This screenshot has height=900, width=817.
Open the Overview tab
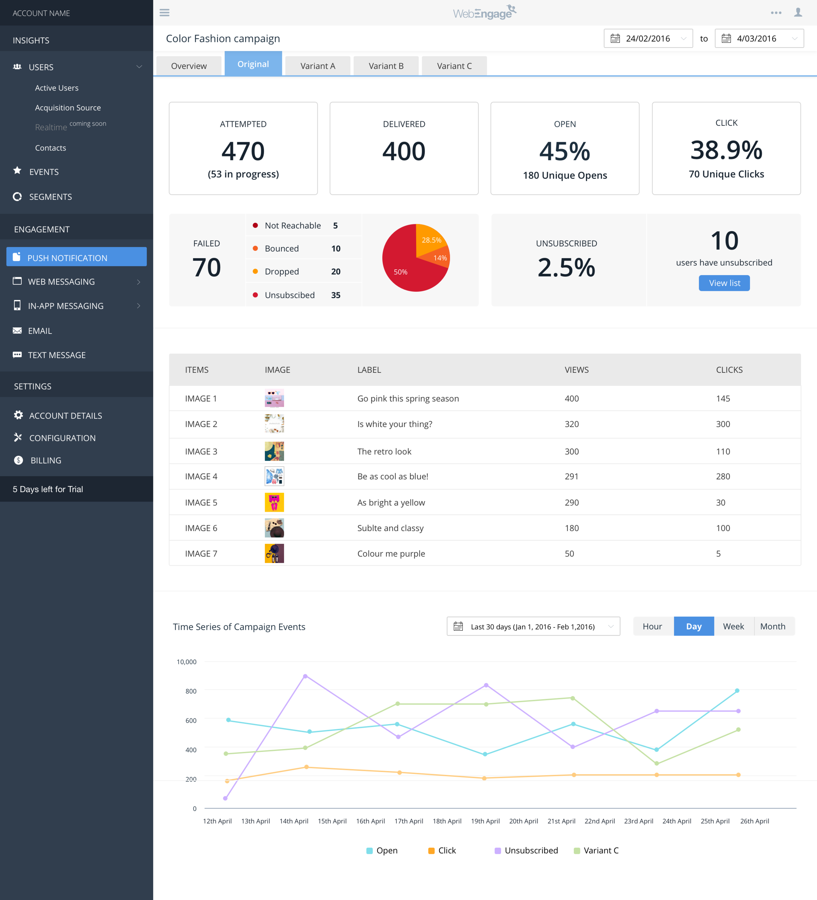coord(189,66)
